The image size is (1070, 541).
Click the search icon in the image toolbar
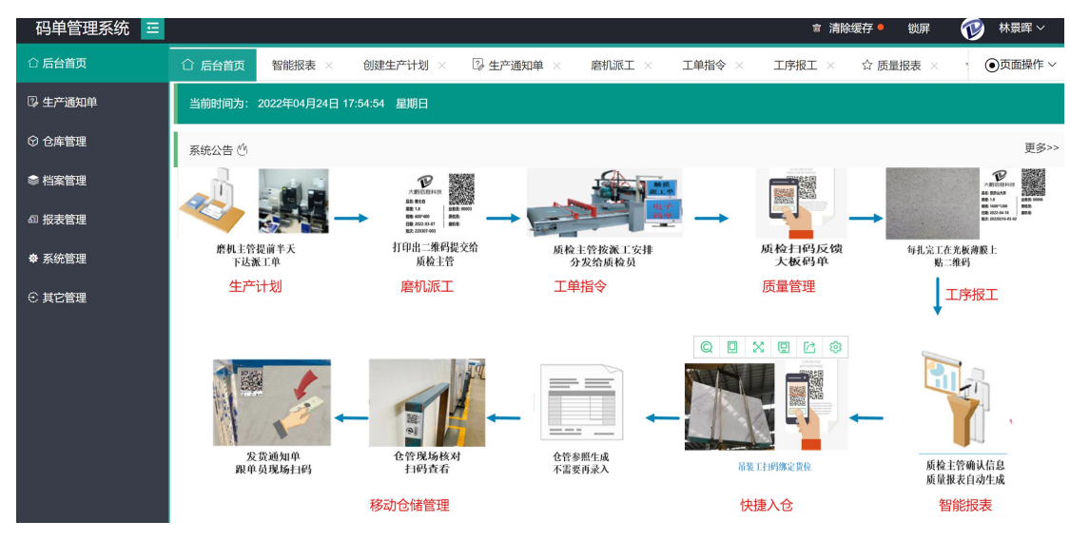(x=707, y=347)
